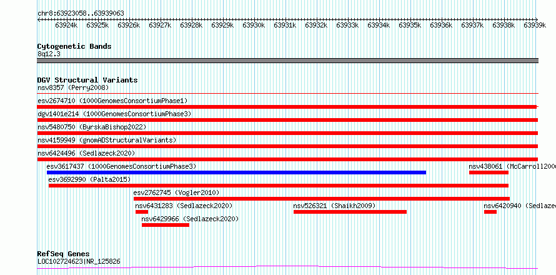Click the nsv8357 (Perry2008) variant label
Screen dimensions: 556x275
coord(73,87)
